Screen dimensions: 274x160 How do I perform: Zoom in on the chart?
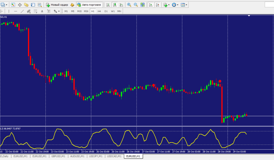click(129, 5)
